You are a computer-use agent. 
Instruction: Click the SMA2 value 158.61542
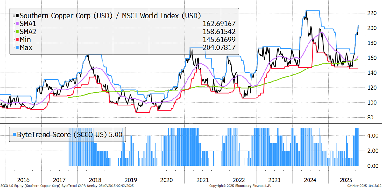pyautogui.click(x=219, y=32)
